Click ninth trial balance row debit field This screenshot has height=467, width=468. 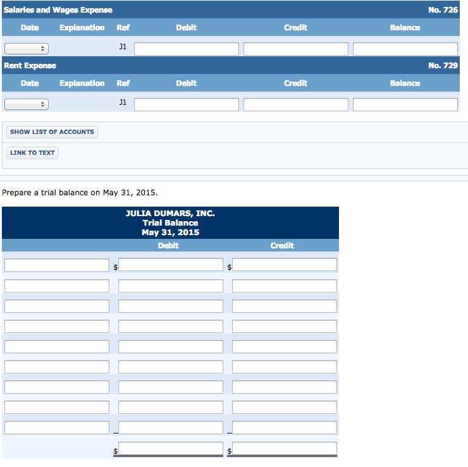tap(171, 428)
